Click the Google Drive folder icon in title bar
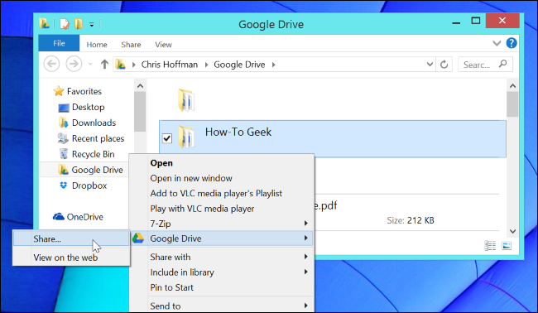Image resolution: width=538 pixels, height=313 pixels. click(44, 24)
